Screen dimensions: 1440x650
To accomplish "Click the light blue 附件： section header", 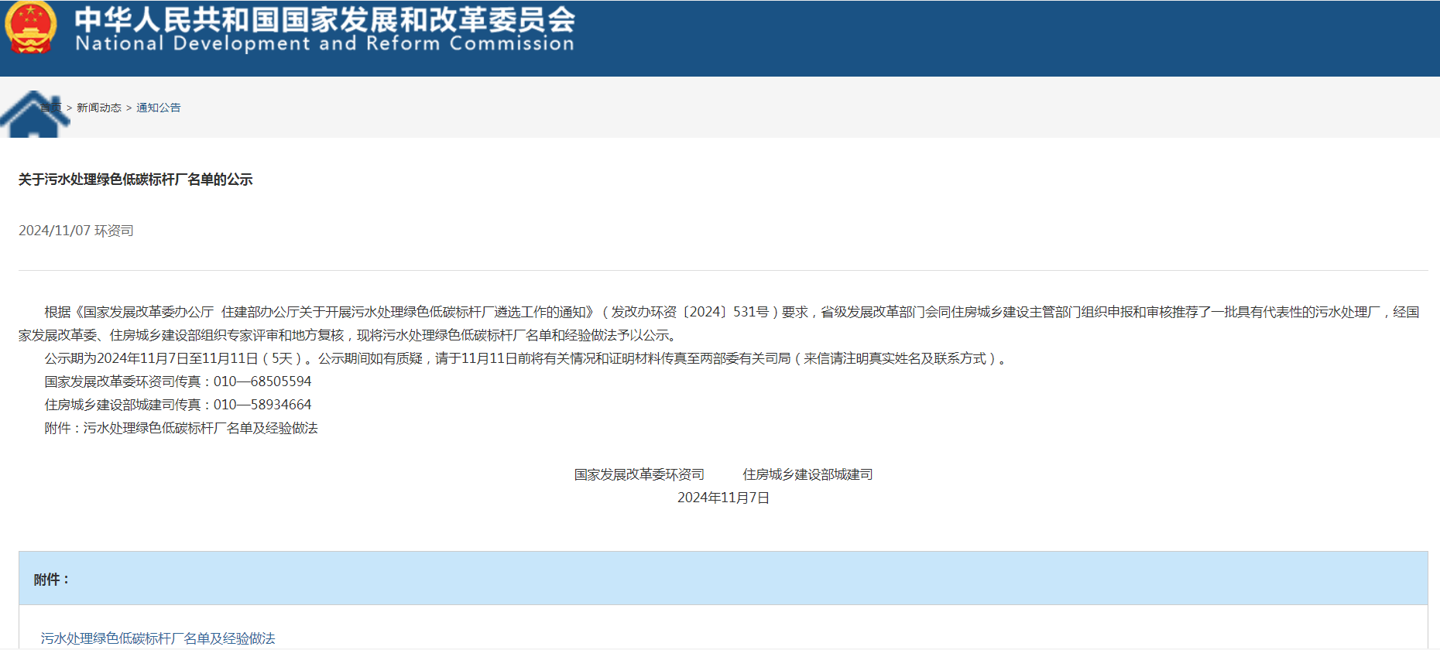I will point(723,579).
